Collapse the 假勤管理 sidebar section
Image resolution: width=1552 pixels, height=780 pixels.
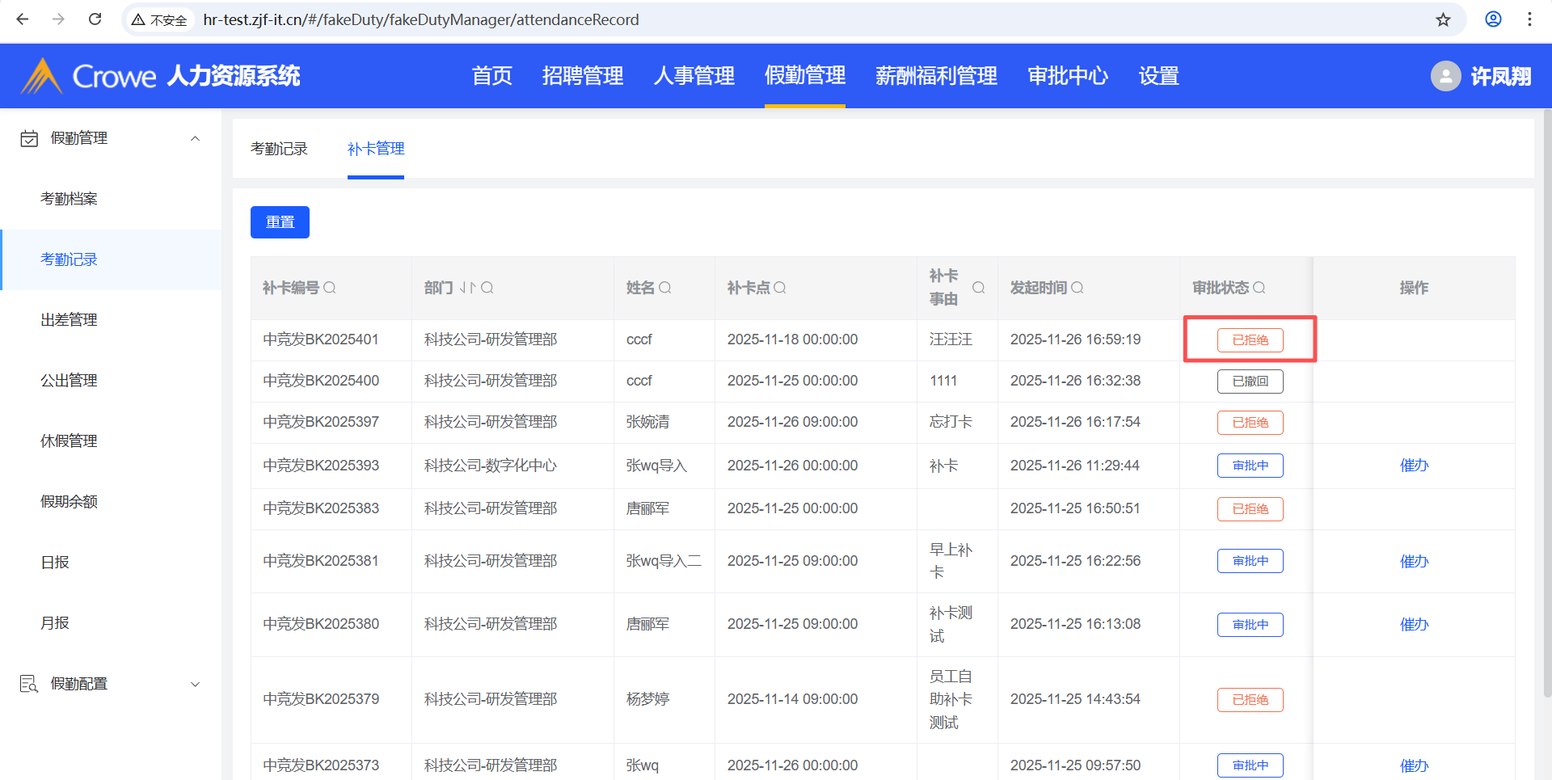pos(195,138)
